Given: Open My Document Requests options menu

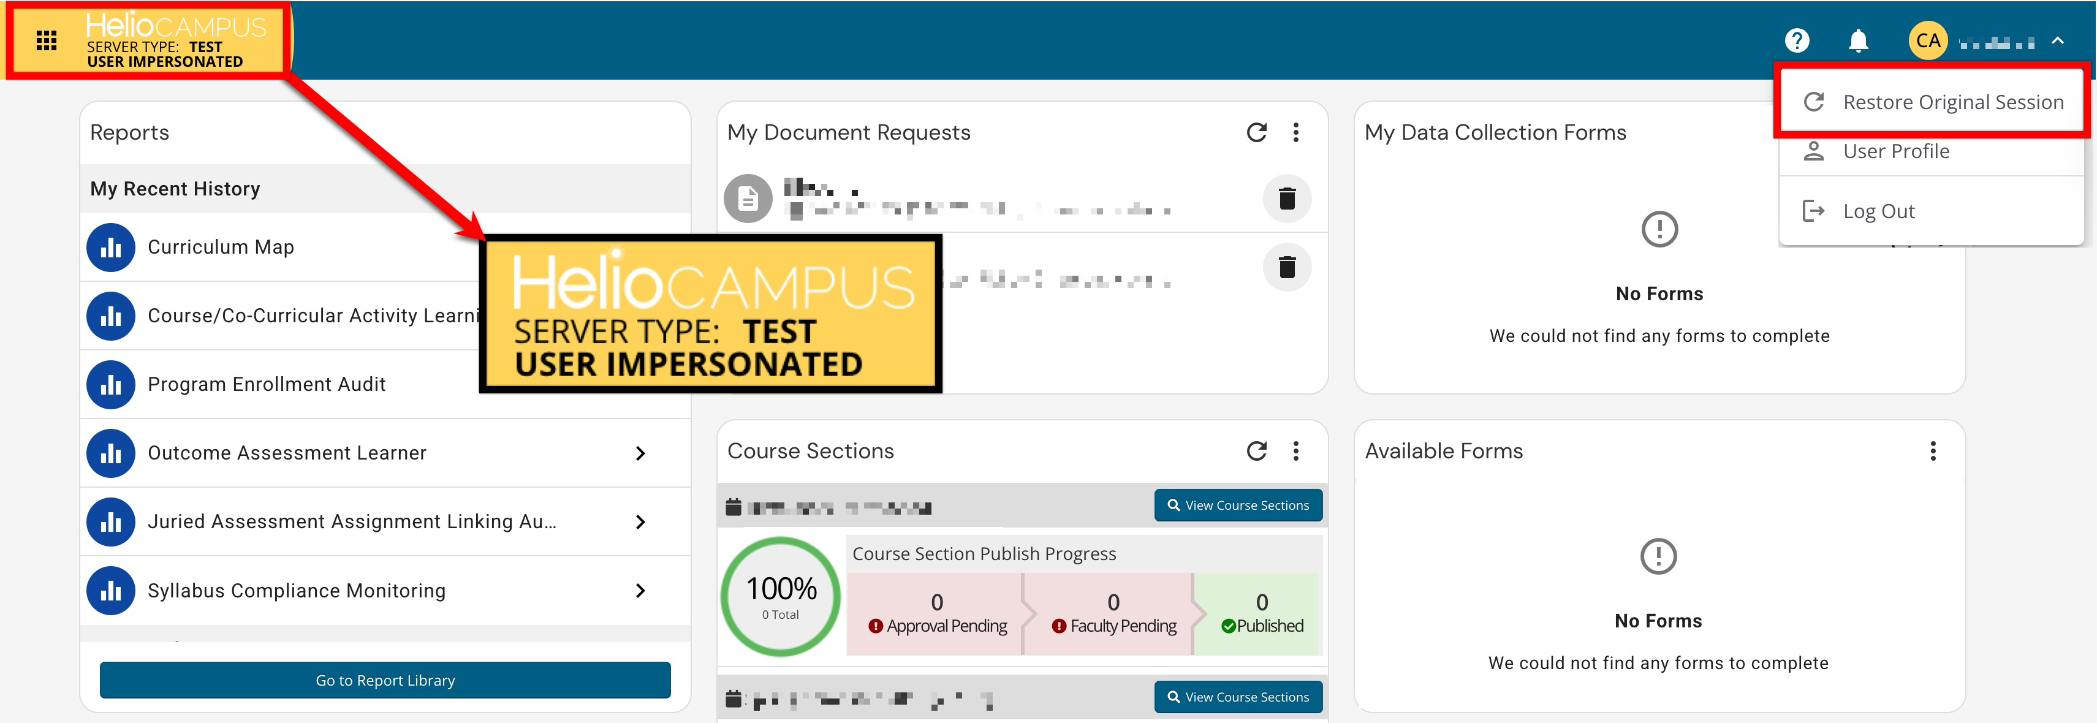Looking at the screenshot, I should point(1296,132).
